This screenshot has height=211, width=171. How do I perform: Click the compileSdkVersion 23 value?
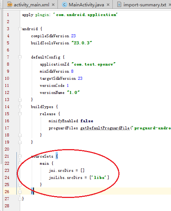pyautogui.click(x=74, y=36)
